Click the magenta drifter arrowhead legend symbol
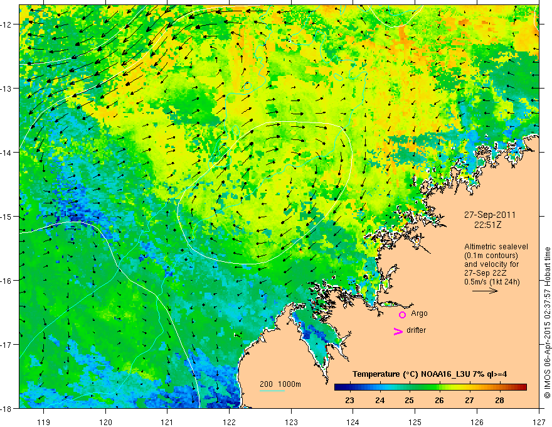Viewport: 552px width, 427px height. (x=398, y=331)
